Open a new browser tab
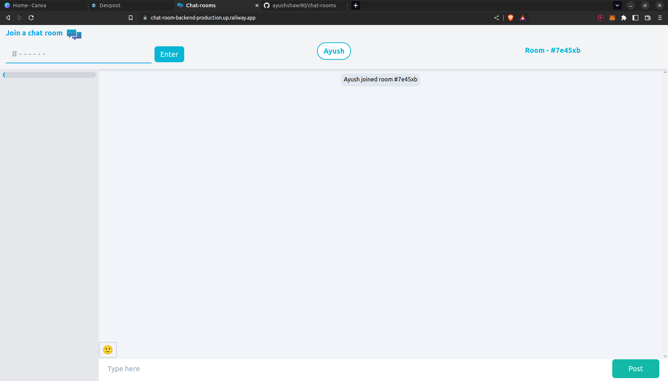 (x=356, y=5)
